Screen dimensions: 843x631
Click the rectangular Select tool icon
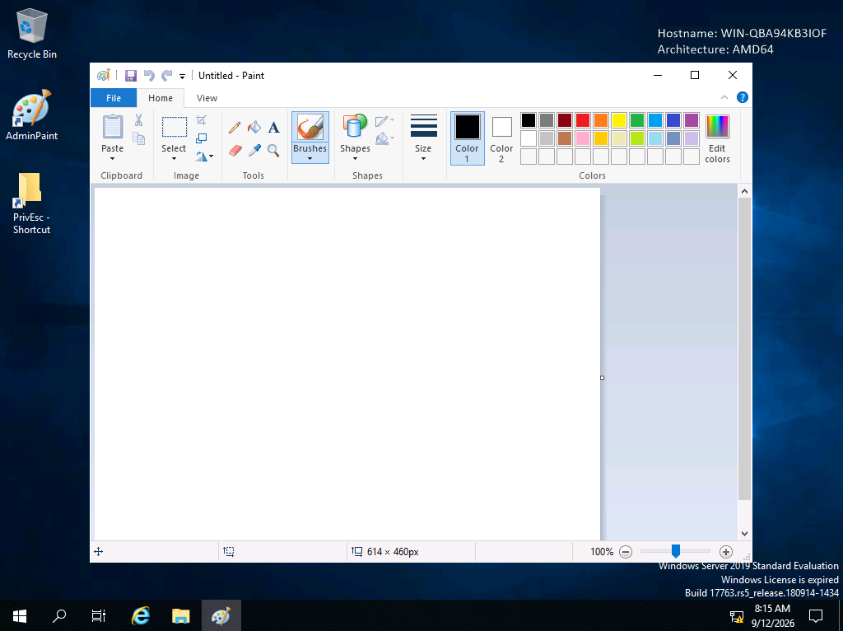point(175,128)
